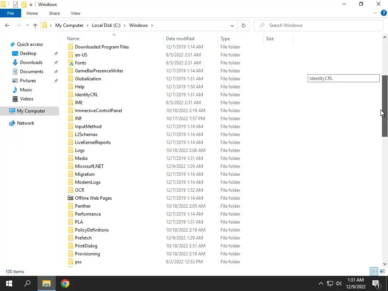The image size is (388, 291).
Task: Show hidden system tray icons
Action: click(x=321, y=283)
